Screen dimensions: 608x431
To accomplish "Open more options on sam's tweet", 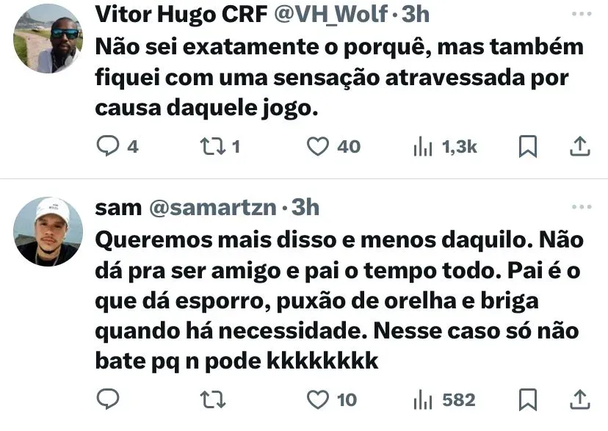I will point(582,207).
